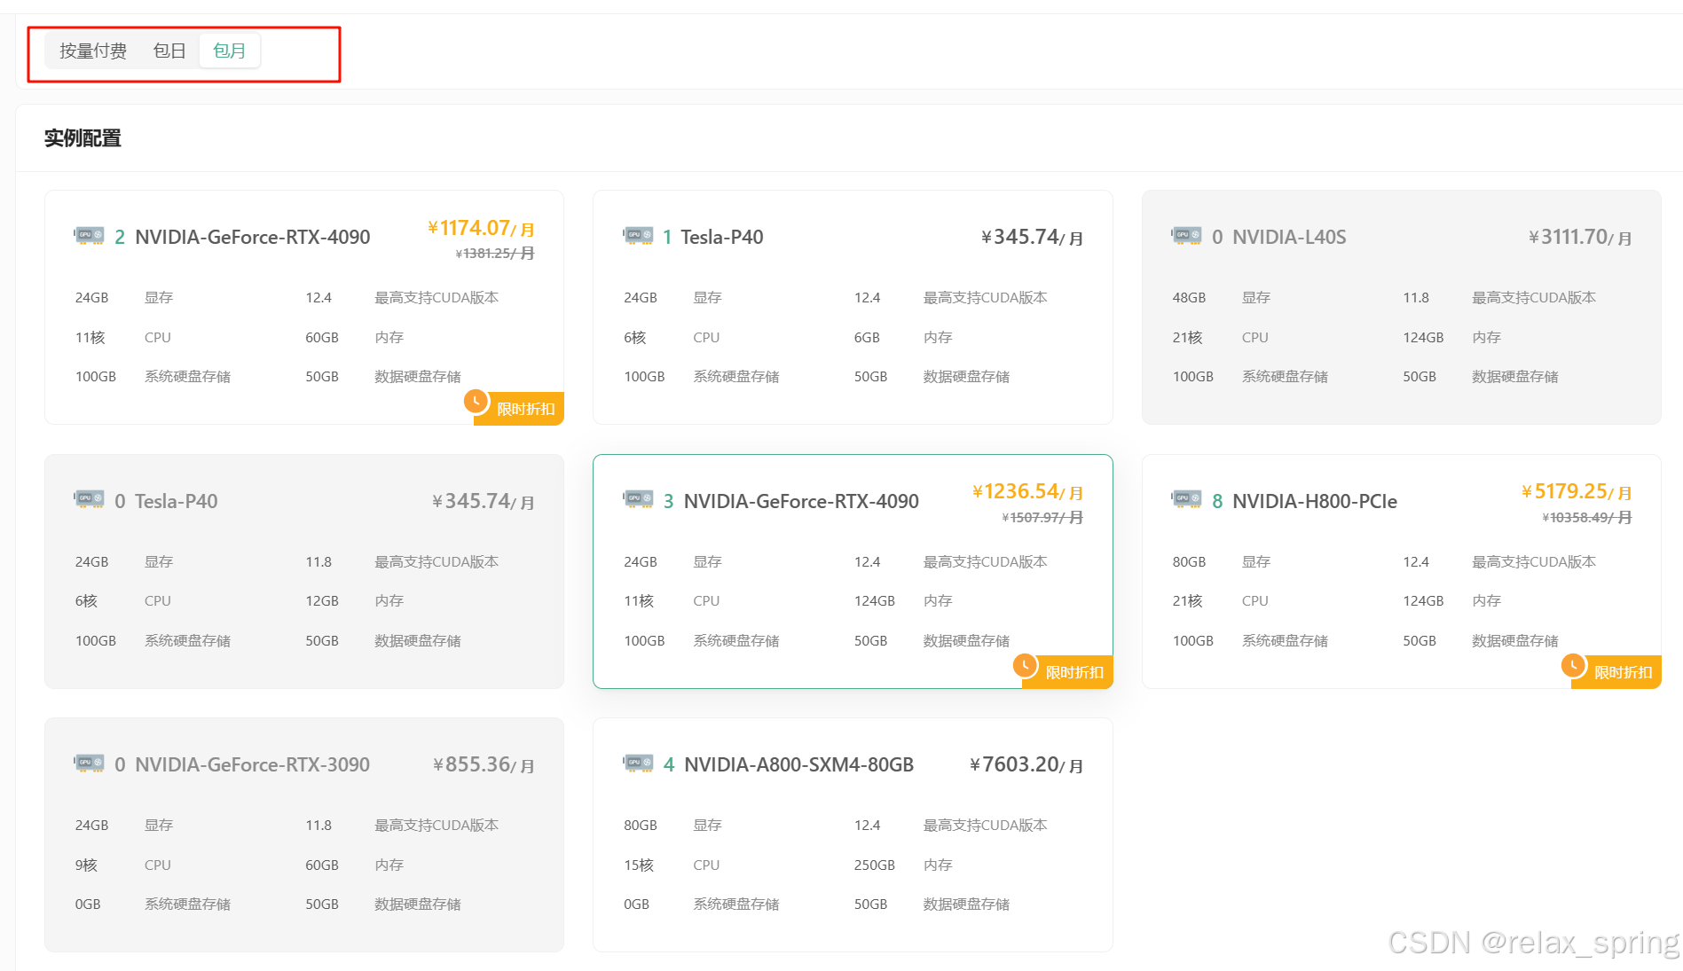Select the 包日 billing tab
Screen dimensions: 1683x971
(x=169, y=51)
